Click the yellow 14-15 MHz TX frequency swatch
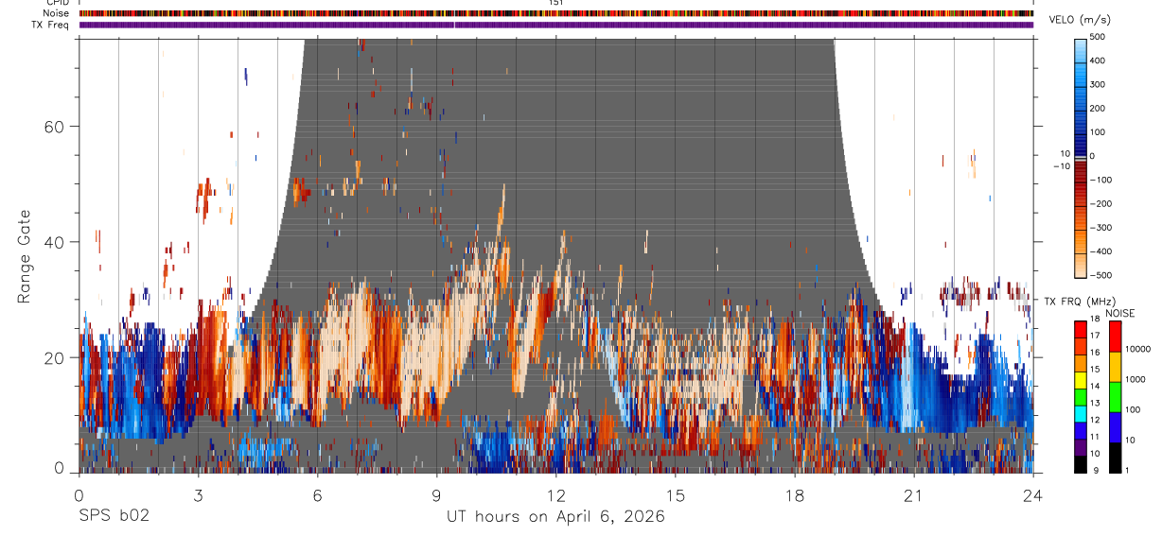 [x=1081, y=380]
